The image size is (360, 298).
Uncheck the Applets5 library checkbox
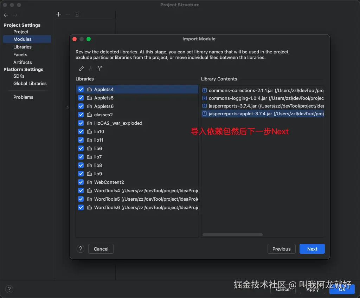pyautogui.click(x=81, y=98)
